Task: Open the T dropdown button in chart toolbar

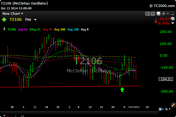Action: [153, 14]
